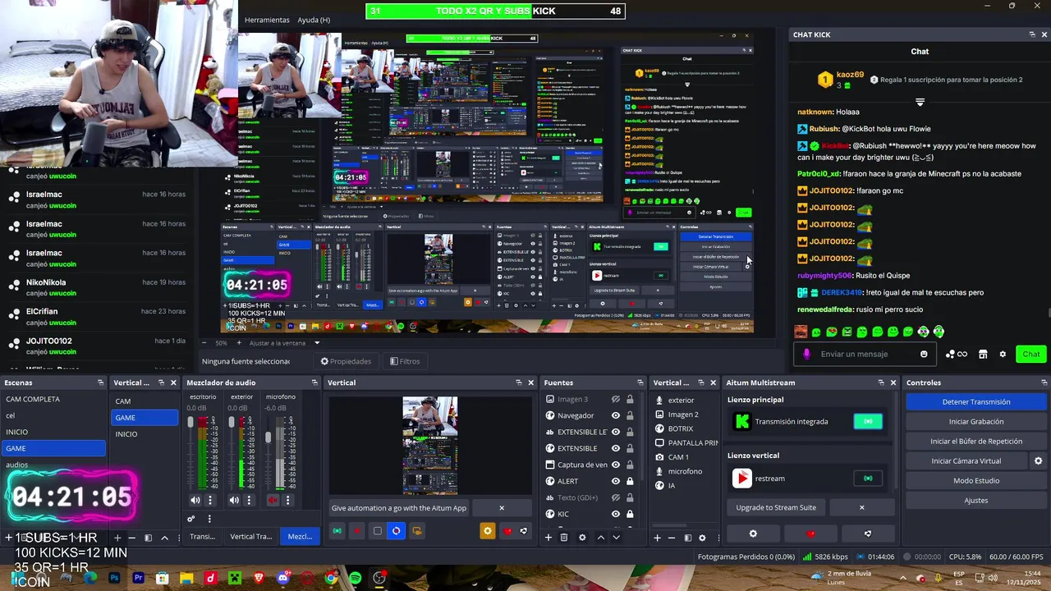Viewport: 1051px width, 591px height.
Task: Add a new source in Fuentes
Action: pyautogui.click(x=548, y=538)
